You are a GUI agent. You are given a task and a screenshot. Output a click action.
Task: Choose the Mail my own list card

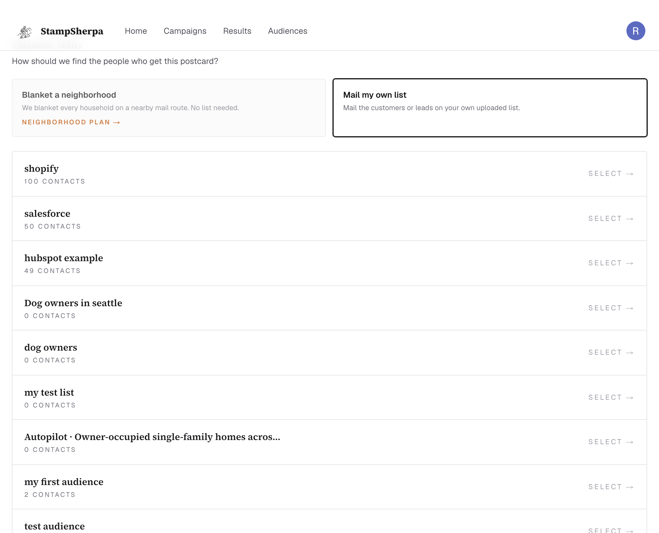(x=490, y=108)
